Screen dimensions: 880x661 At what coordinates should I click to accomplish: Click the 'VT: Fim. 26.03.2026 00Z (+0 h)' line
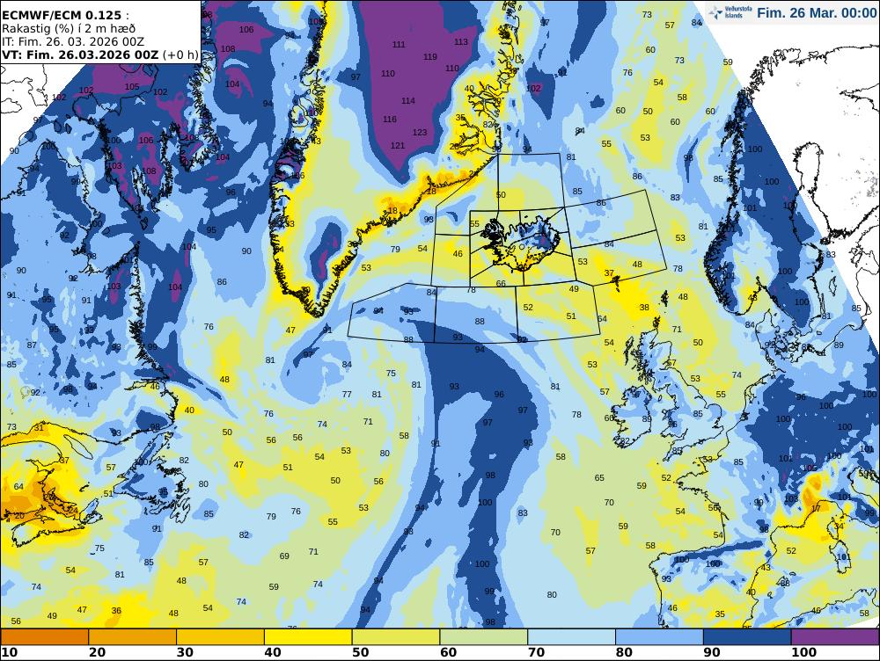100,54
